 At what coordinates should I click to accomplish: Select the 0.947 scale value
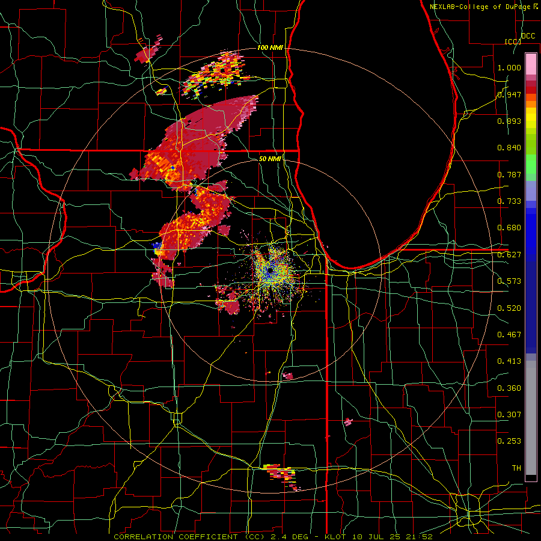[509, 94]
